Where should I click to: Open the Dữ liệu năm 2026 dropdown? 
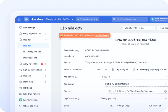click(x=88, y=19)
